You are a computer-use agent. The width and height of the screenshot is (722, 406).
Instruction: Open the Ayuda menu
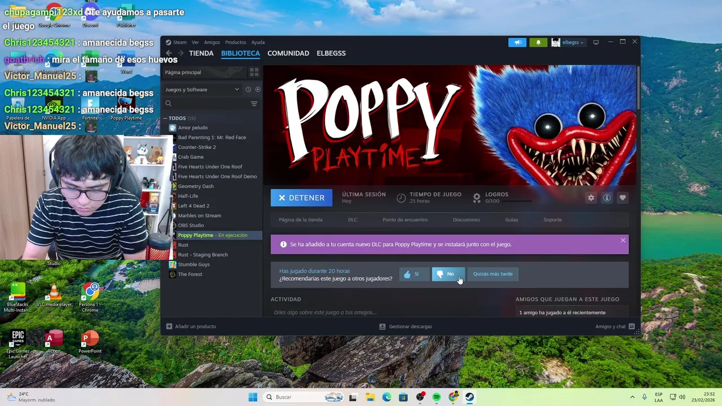(x=258, y=42)
